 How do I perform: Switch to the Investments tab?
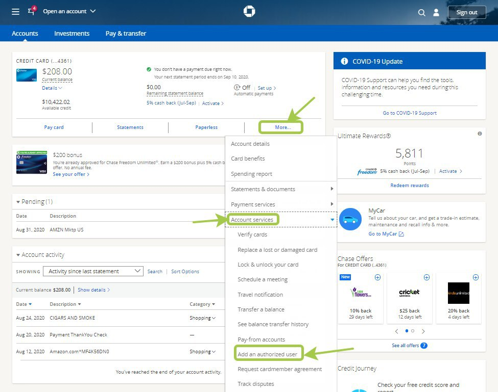click(x=72, y=33)
